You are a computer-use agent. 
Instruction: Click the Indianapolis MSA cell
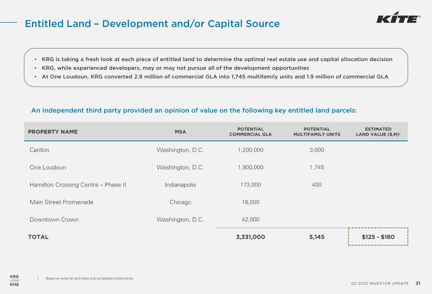coord(180,185)
